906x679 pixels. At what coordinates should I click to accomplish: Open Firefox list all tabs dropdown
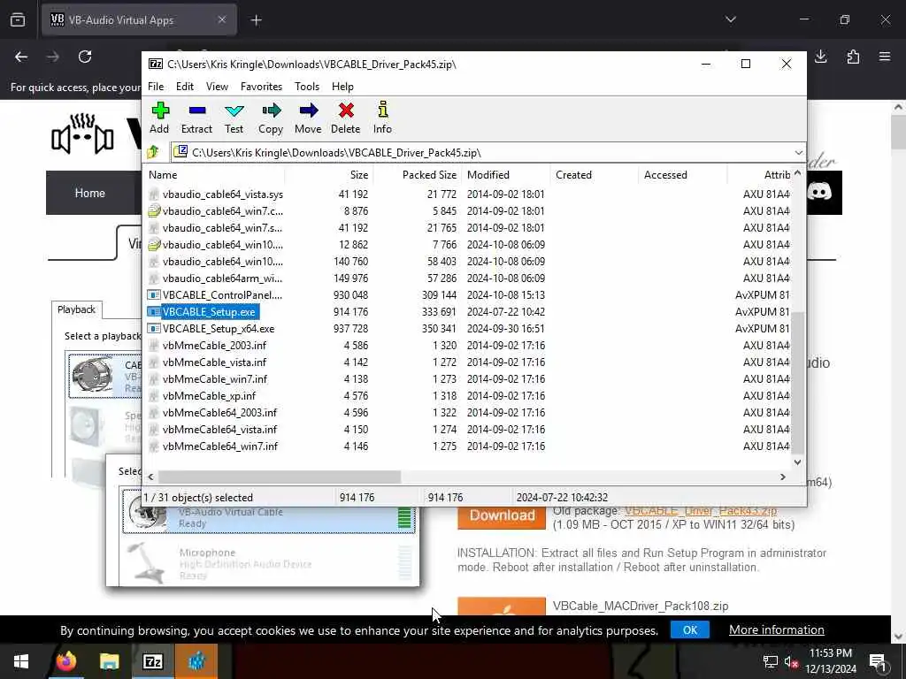click(x=730, y=20)
